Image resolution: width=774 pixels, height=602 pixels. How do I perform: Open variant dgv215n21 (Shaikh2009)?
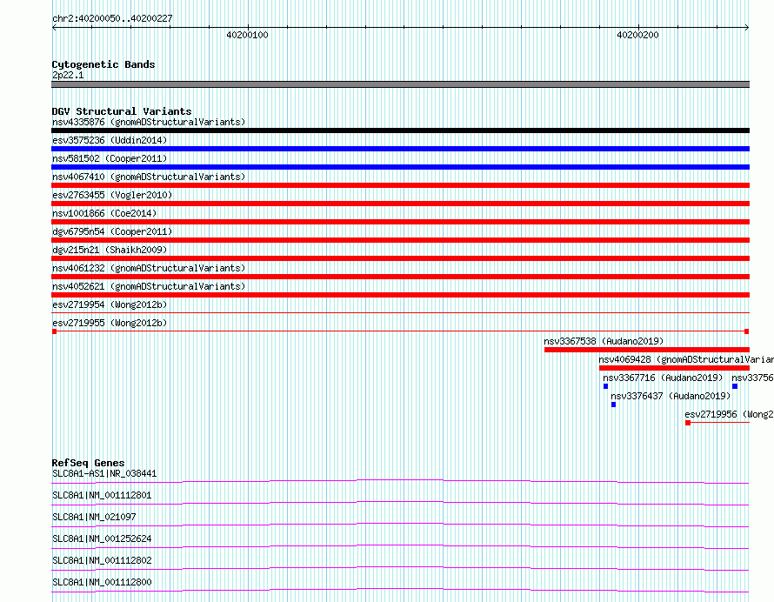coord(110,250)
